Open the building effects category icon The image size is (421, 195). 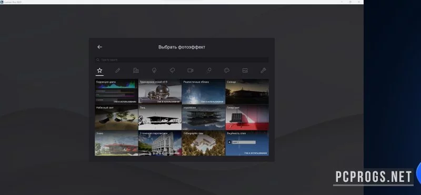pos(136,70)
